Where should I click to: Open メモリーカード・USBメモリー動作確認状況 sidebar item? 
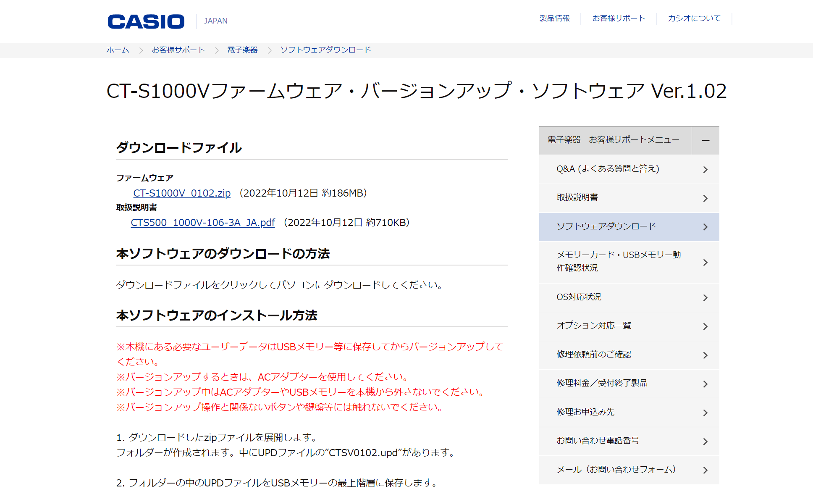pyautogui.click(x=618, y=261)
